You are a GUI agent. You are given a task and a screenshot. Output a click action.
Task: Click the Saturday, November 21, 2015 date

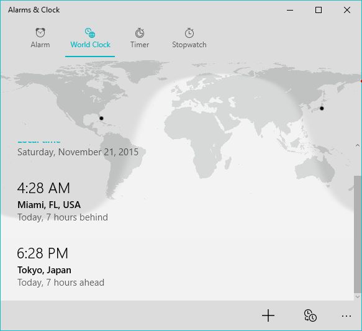click(x=78, y=152)
